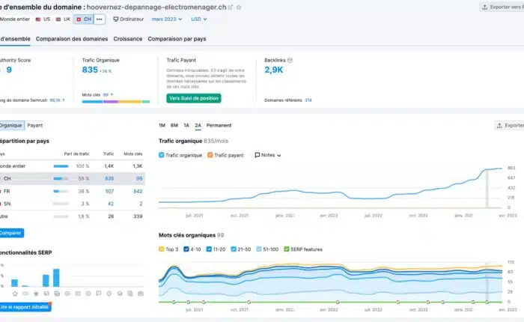Screen dimensions: 524x322
Task: Click the external link icon beside domain name
Action: point(231,7)
